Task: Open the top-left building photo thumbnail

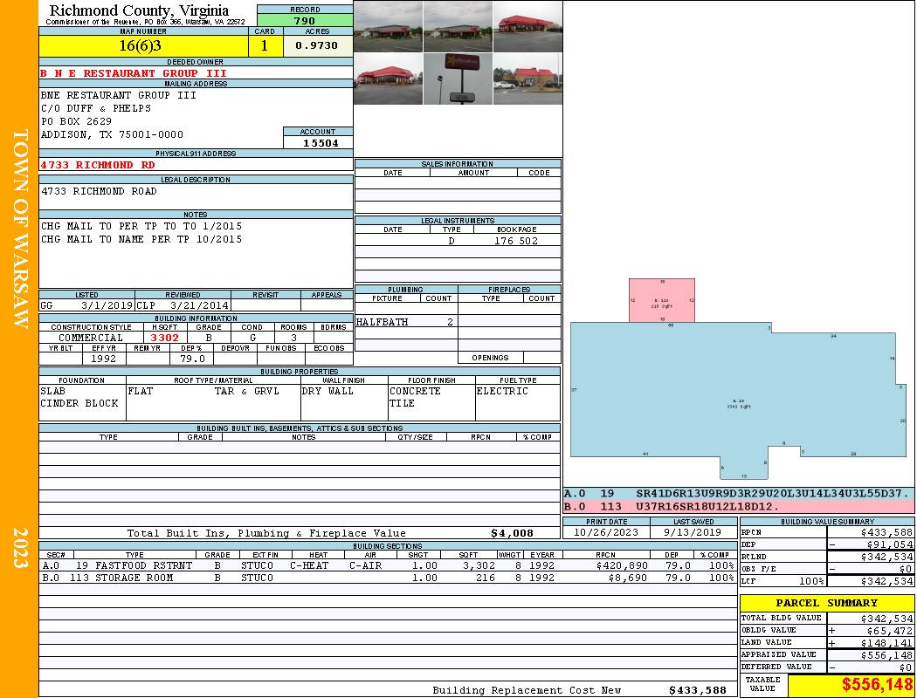Action: click(389, 27)
